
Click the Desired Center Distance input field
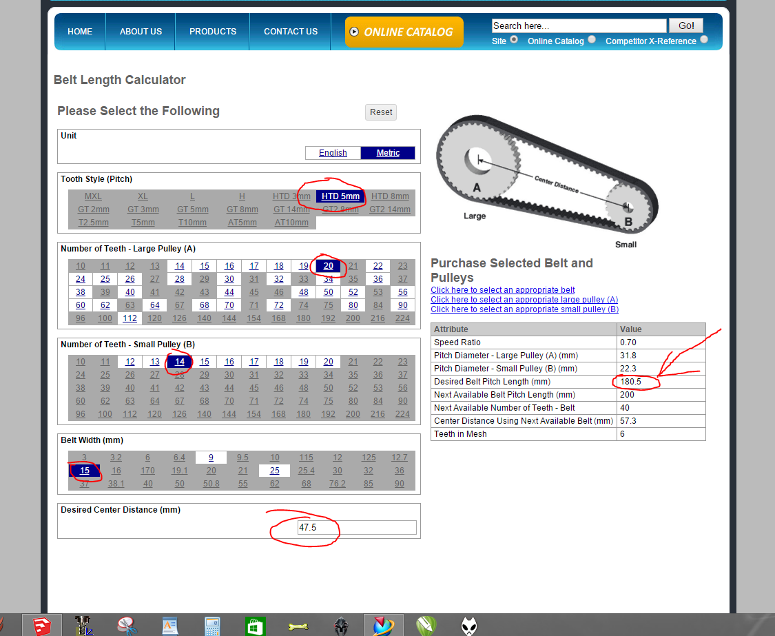(x=356, y=527)
